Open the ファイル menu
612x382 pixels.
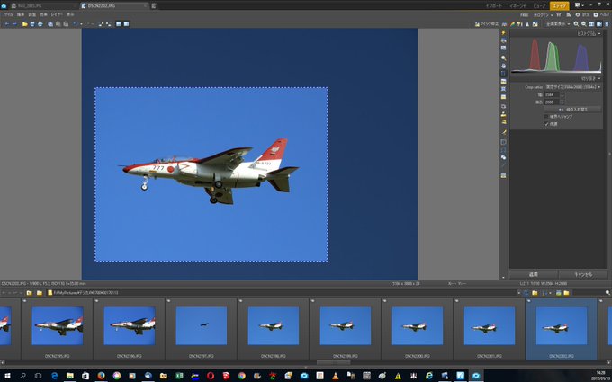[8, 14]
